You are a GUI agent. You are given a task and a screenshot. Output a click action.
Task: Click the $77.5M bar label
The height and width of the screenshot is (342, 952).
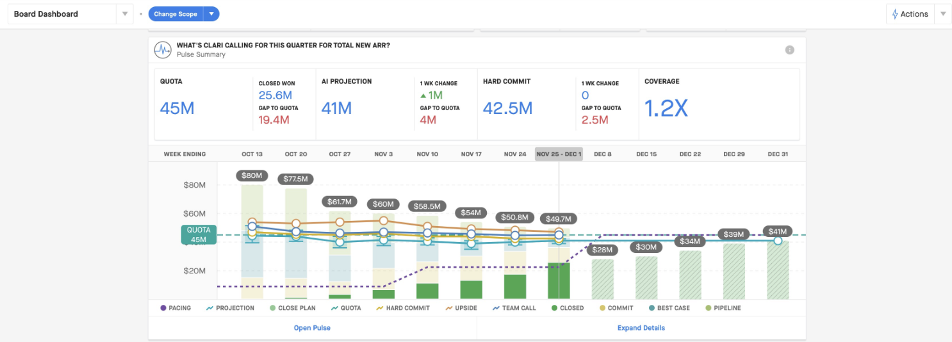pyautogui.click(x=295, y=179)
